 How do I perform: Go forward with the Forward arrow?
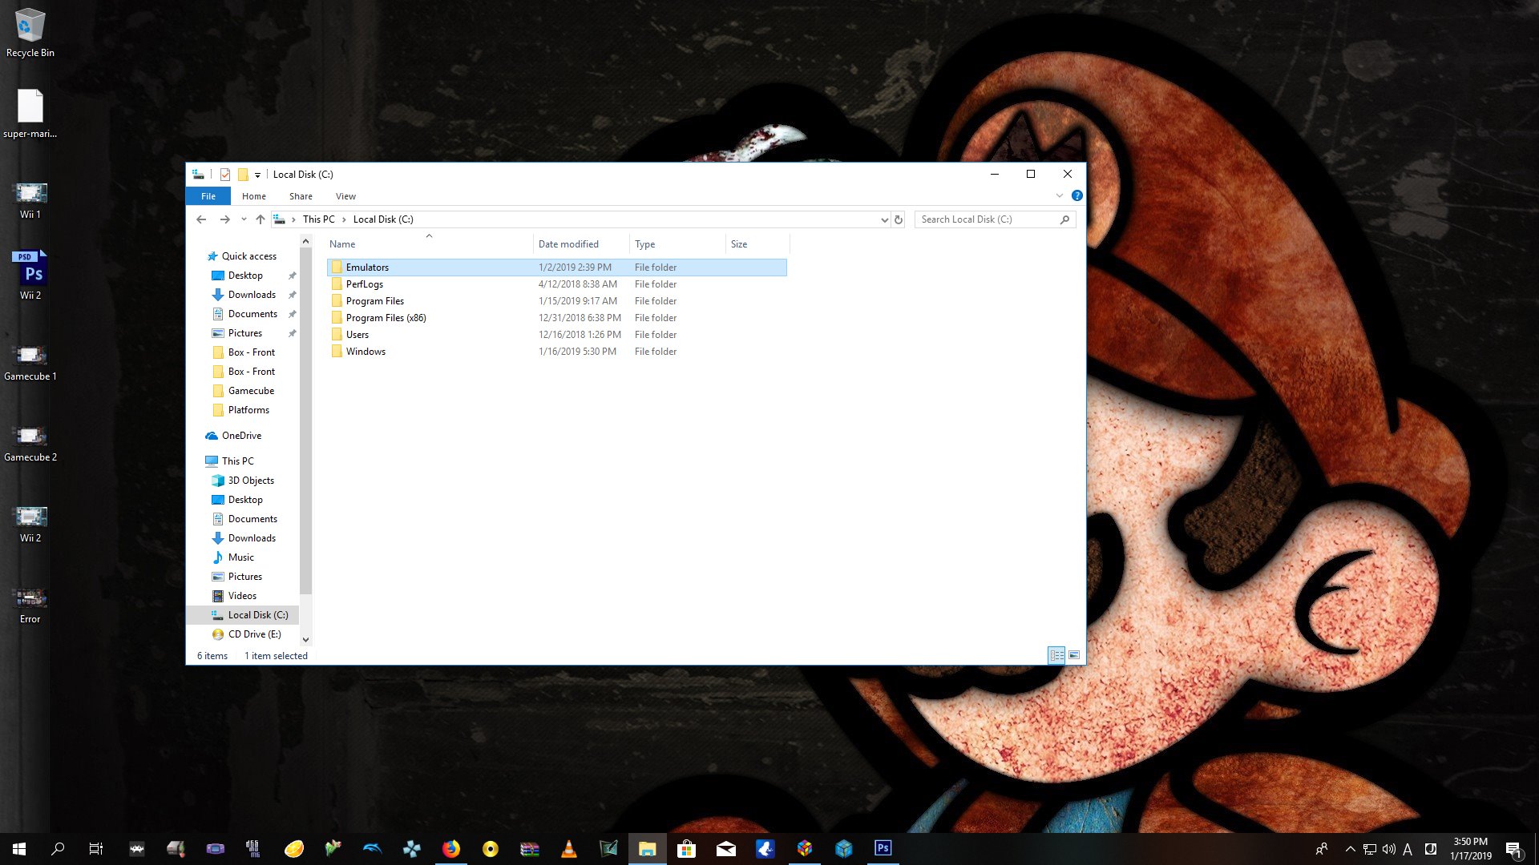click(225, 219)
